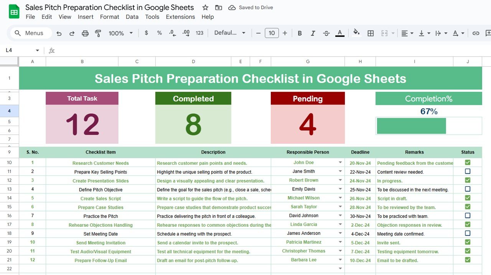Check status for Prepare Key Selling Points
This screenshot has width=491, height=275.
(x=468, y=171)
